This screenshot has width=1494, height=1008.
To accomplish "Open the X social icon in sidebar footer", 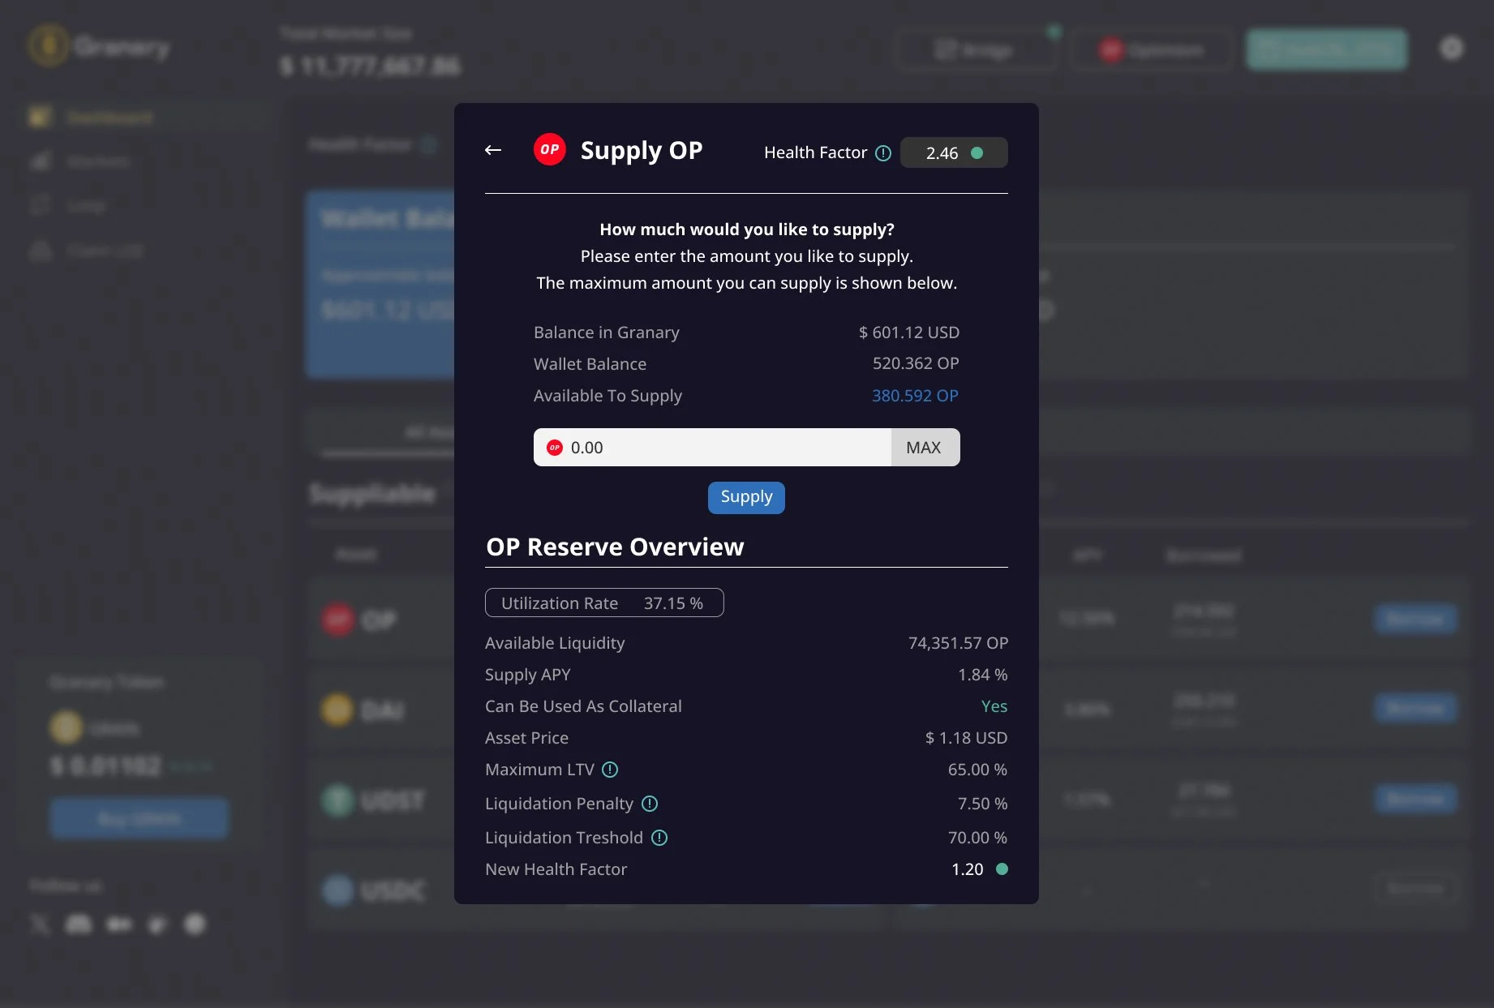I will coord(40,924).
